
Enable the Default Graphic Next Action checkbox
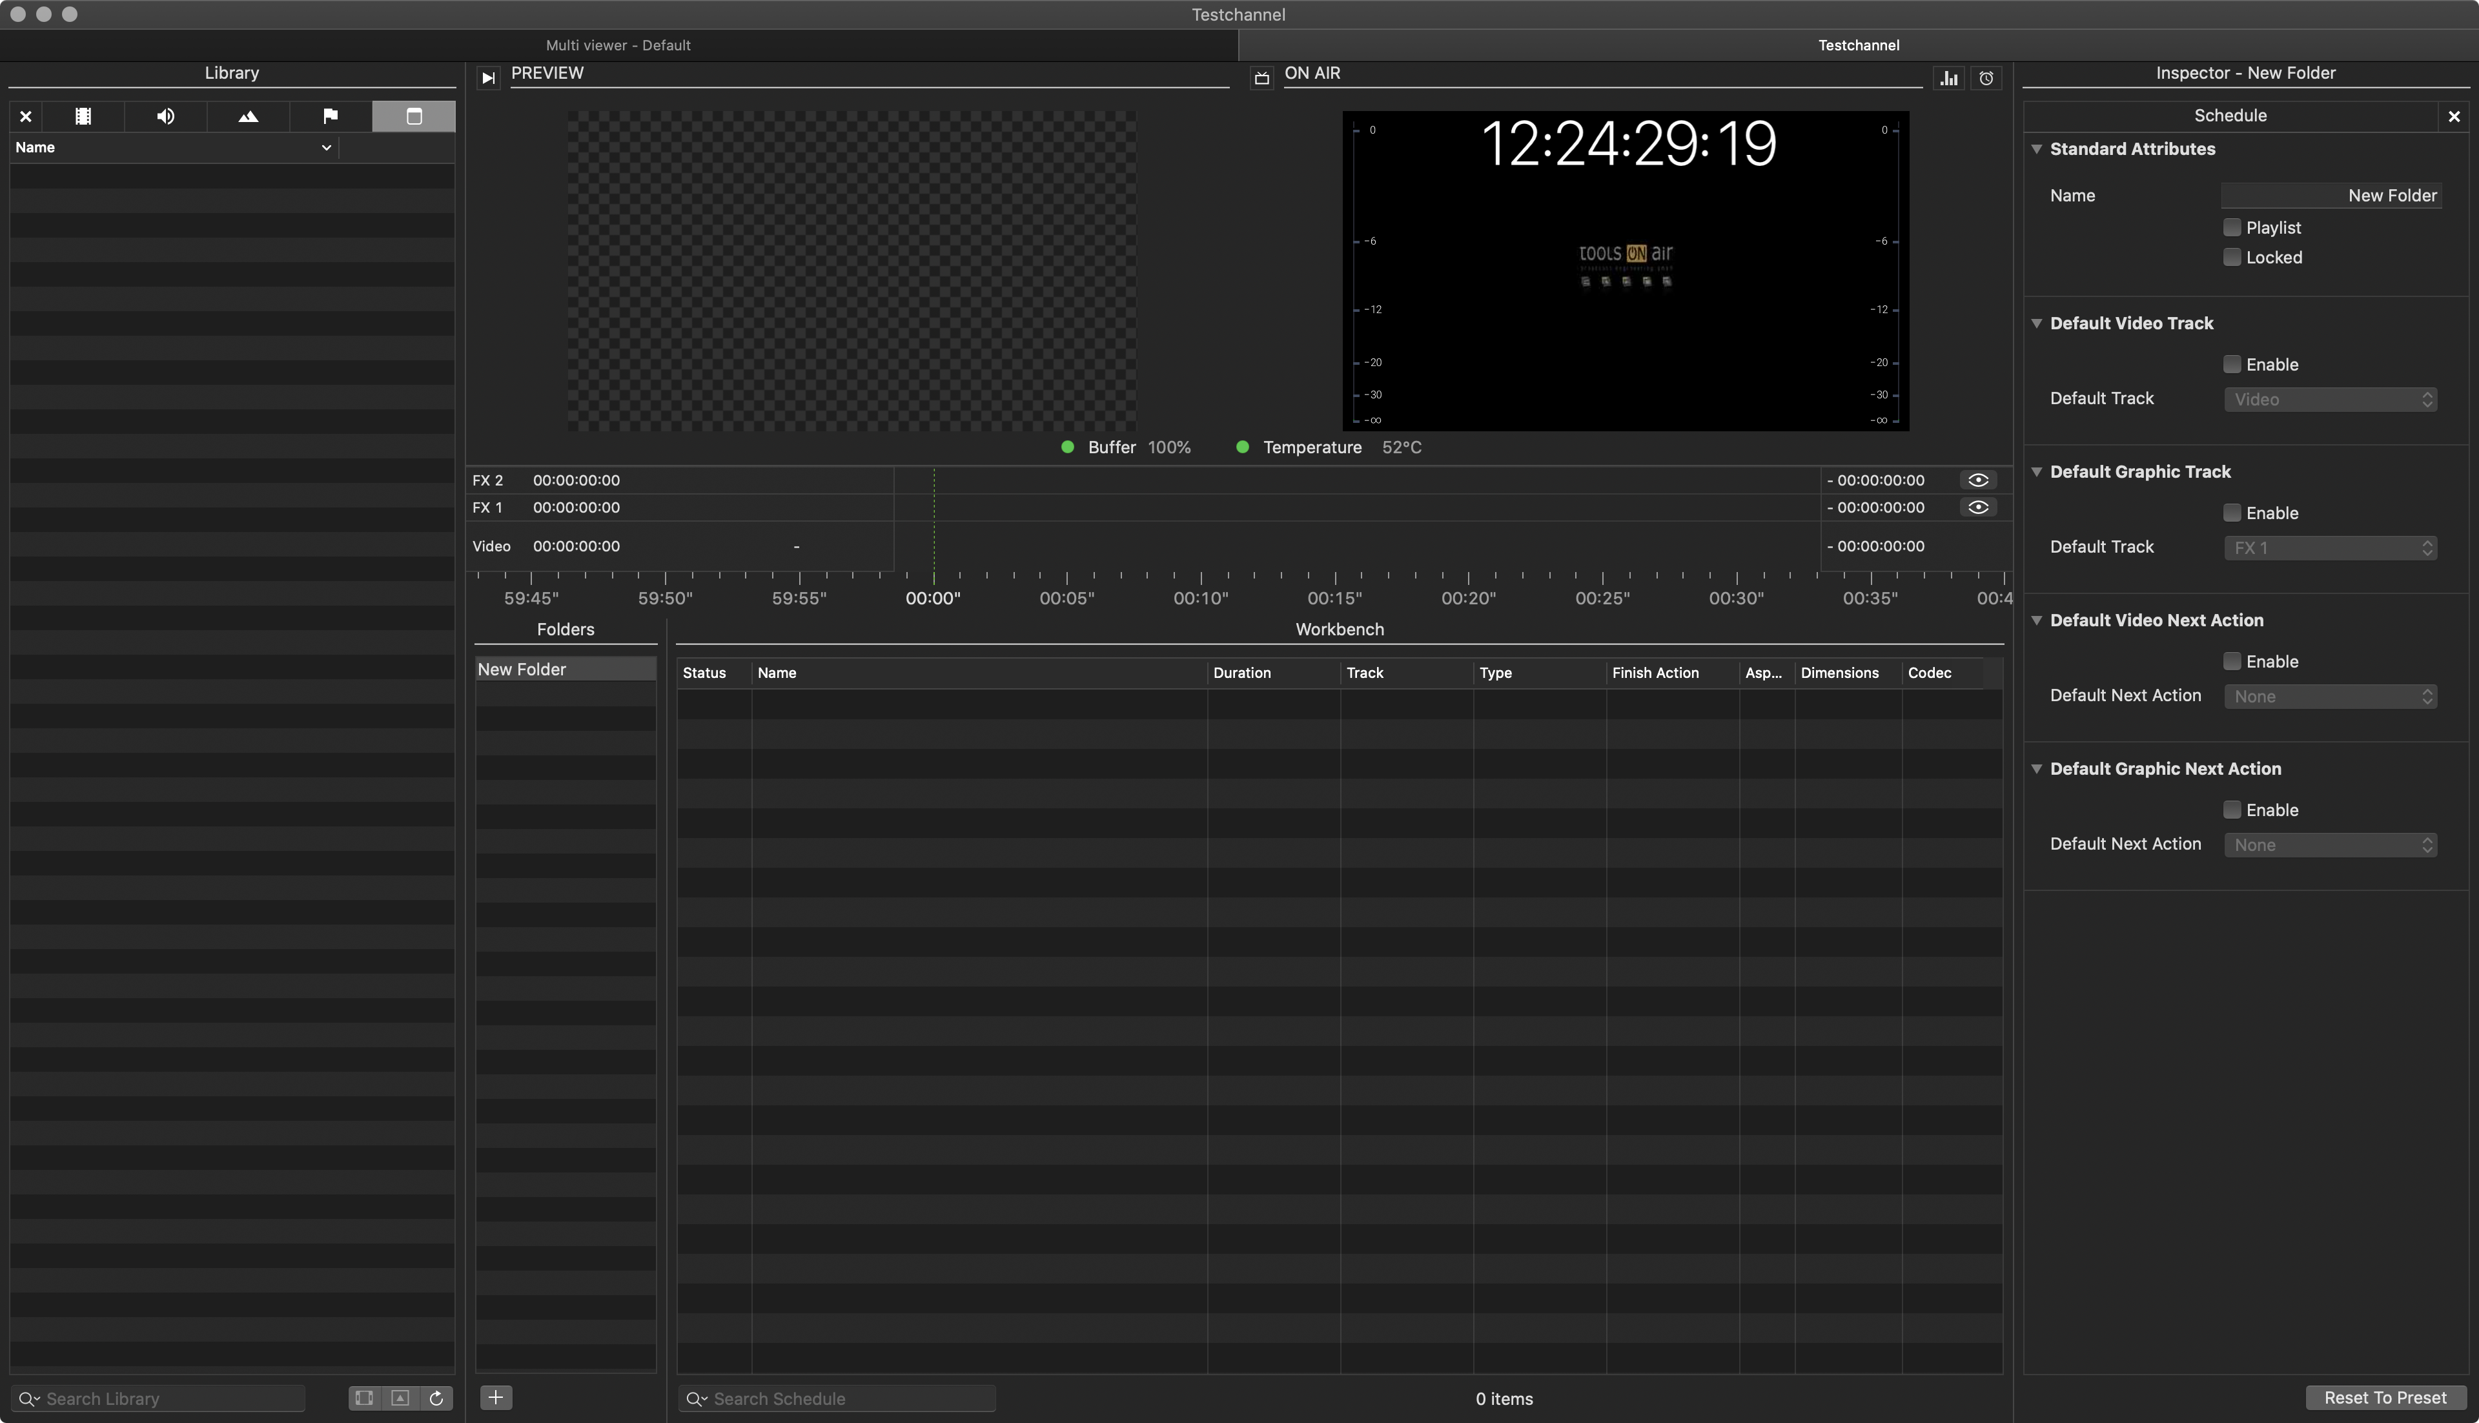point(2232,809)
